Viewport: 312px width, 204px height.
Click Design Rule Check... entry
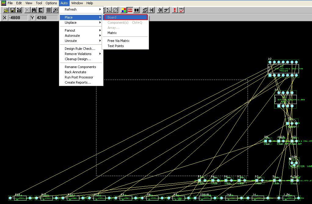point(80,49)
